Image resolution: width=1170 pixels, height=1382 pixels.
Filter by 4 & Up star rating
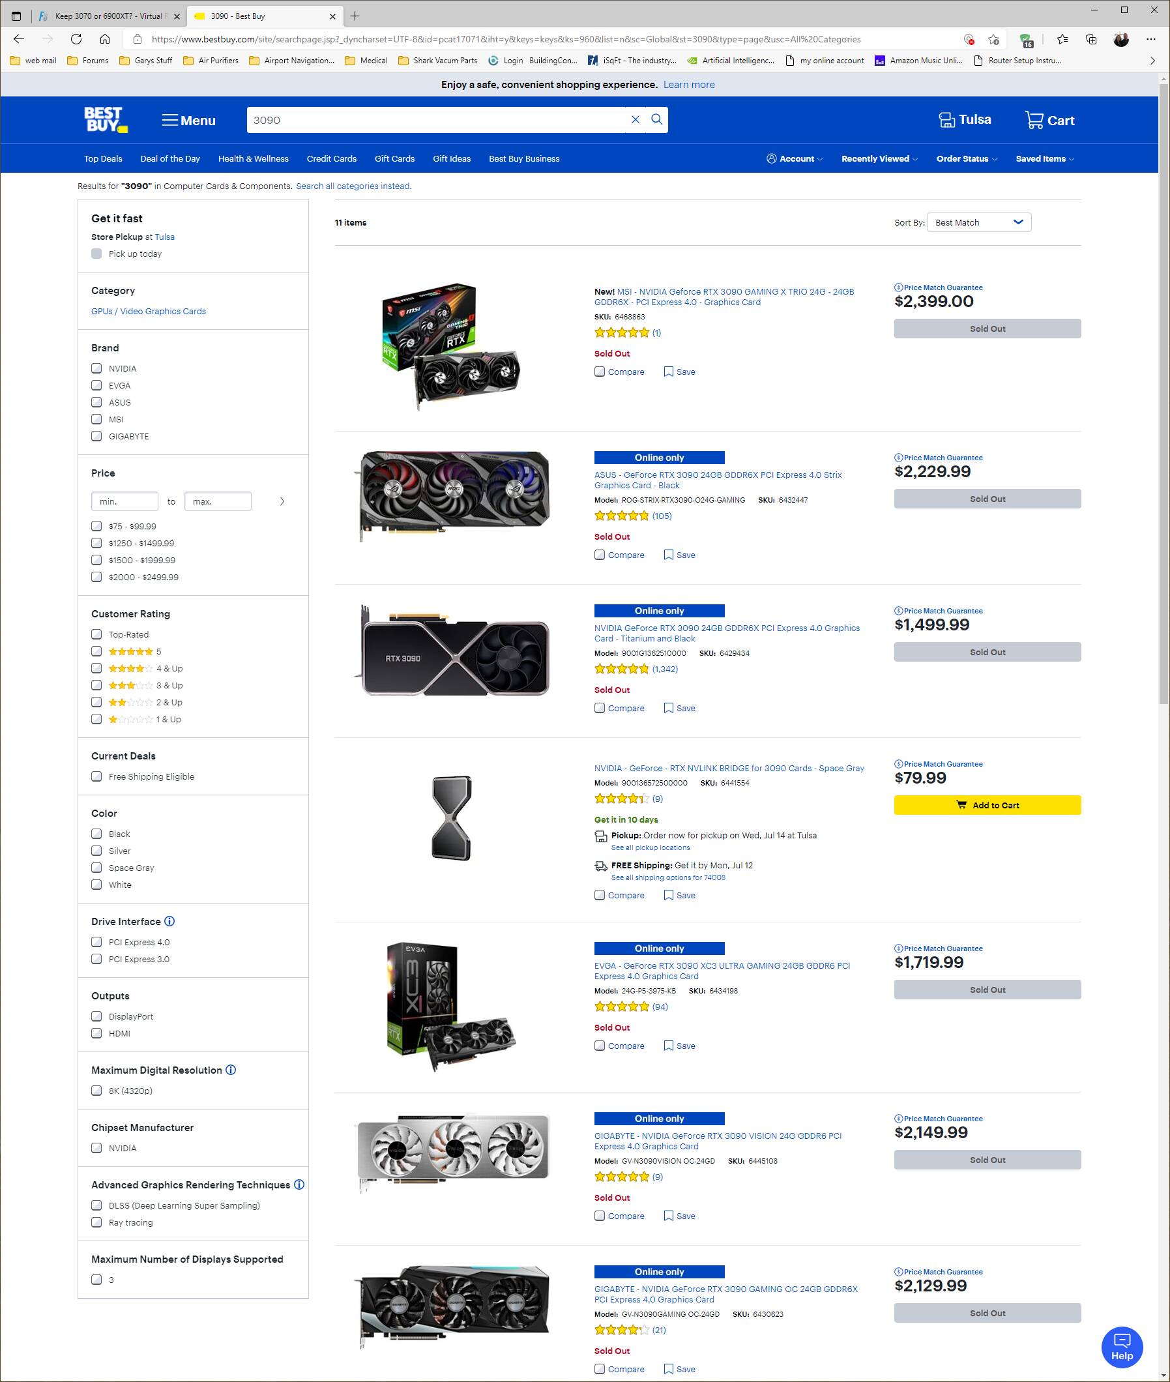(x=97, y=668)
